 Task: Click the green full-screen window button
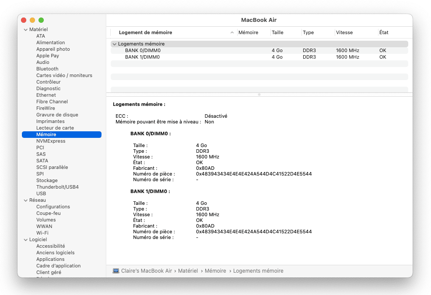(41, 20)
